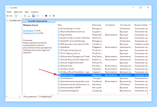Screen dimensions: 157x107
Task: Click the services list horizontal scroll-right arrow
Action: coord(147,93)
